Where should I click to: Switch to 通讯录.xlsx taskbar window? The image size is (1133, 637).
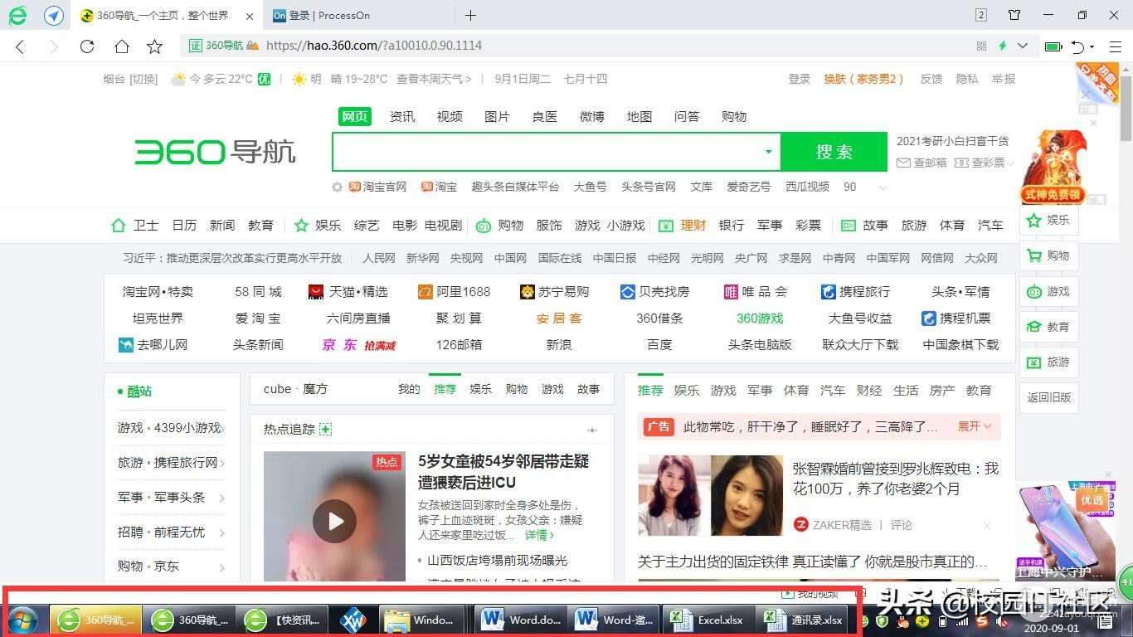click(x=805, y=620)
